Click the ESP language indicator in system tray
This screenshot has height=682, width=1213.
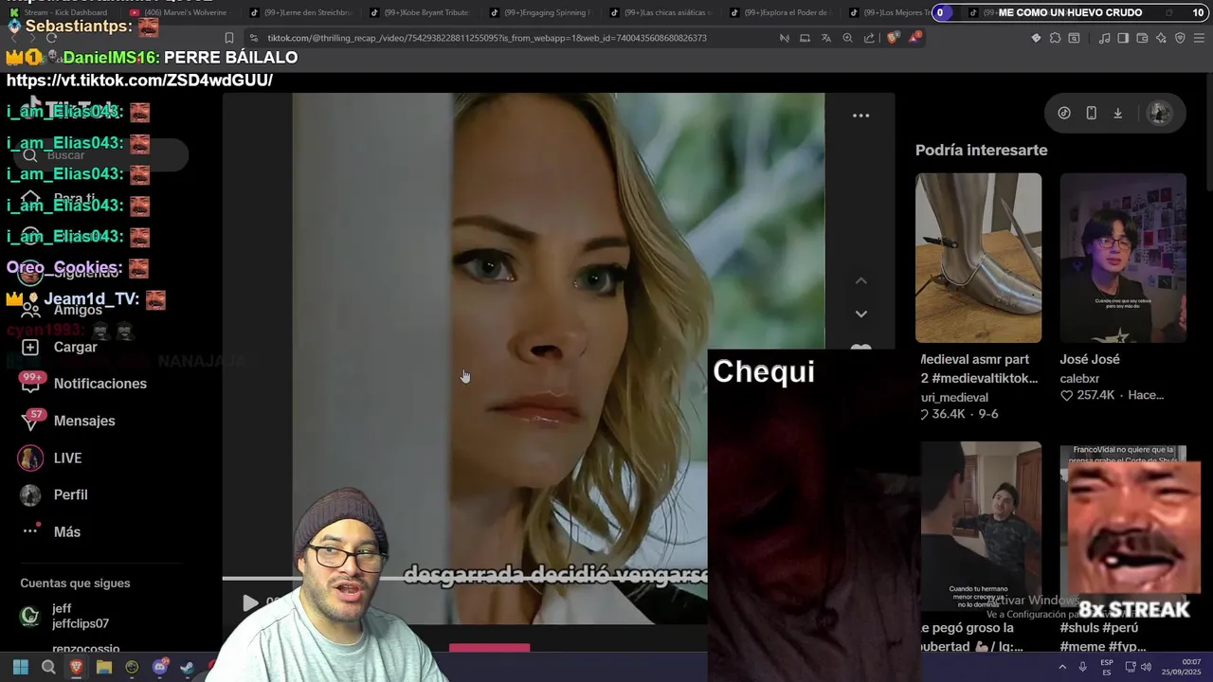click(1107, 667)
